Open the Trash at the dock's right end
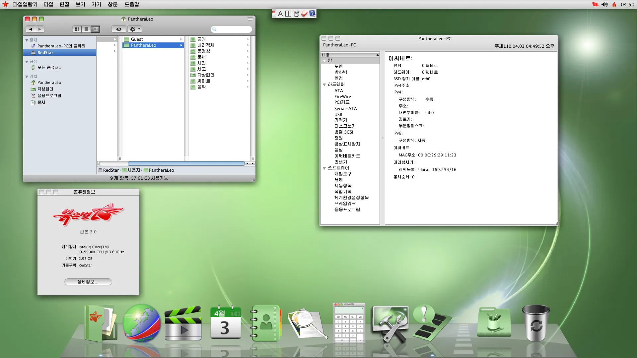The height and width of the screenshot is (358, 637). 536,323
